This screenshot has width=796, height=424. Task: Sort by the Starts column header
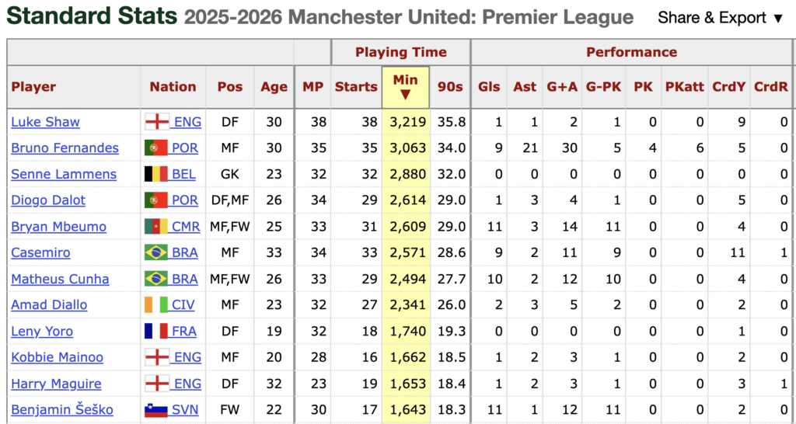pos(356,87)
